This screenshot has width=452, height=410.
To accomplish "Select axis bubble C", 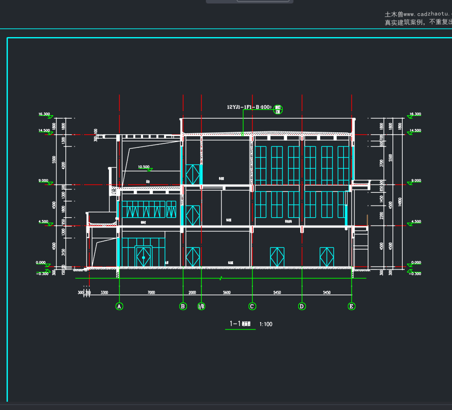I will [x=252, y=306].
